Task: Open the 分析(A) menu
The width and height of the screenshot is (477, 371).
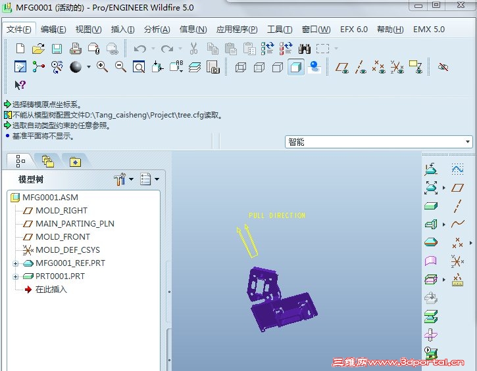Action: point(157,30)
